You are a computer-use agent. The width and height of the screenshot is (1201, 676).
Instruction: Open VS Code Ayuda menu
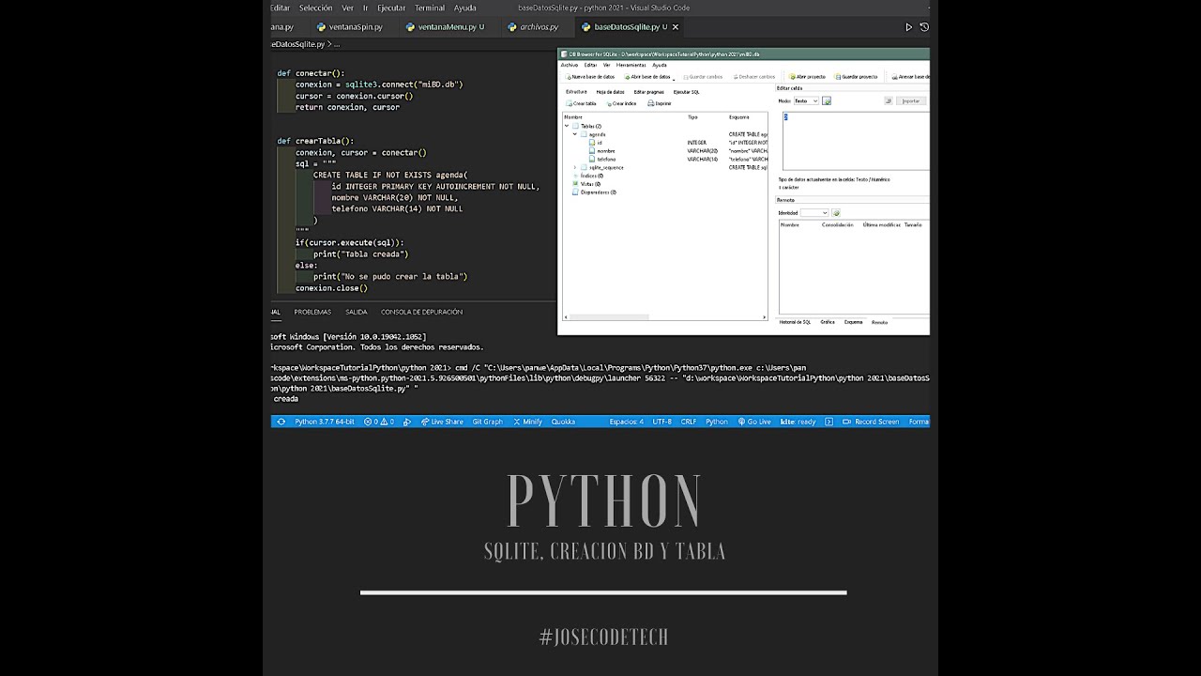point(465,8)
